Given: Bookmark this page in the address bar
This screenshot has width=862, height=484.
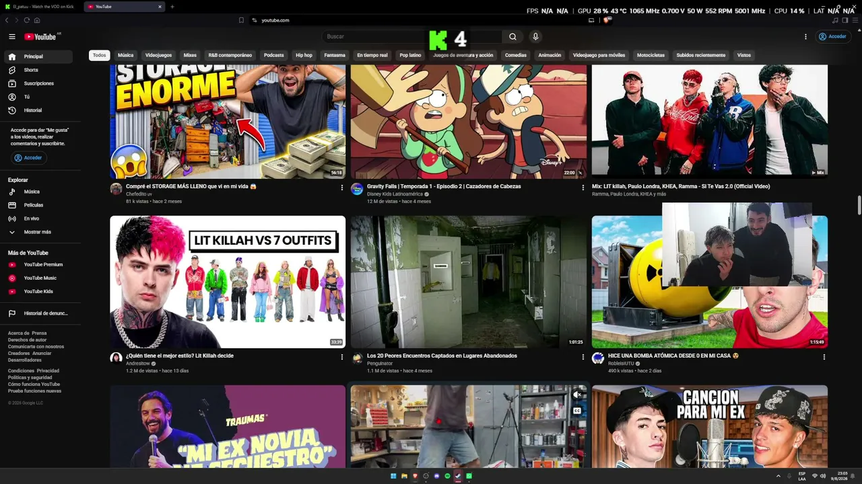Looking at the screenshot, I should 241,20.
